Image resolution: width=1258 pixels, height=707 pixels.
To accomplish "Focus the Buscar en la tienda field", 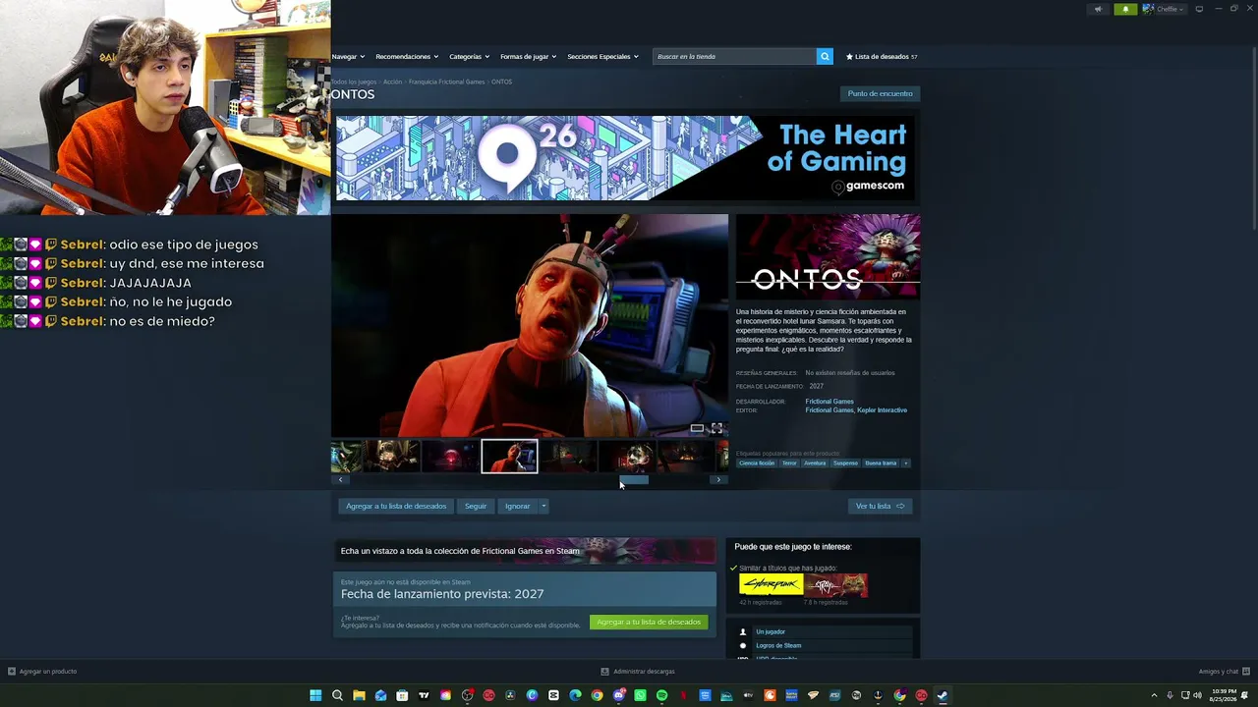I will pos(735,56).
